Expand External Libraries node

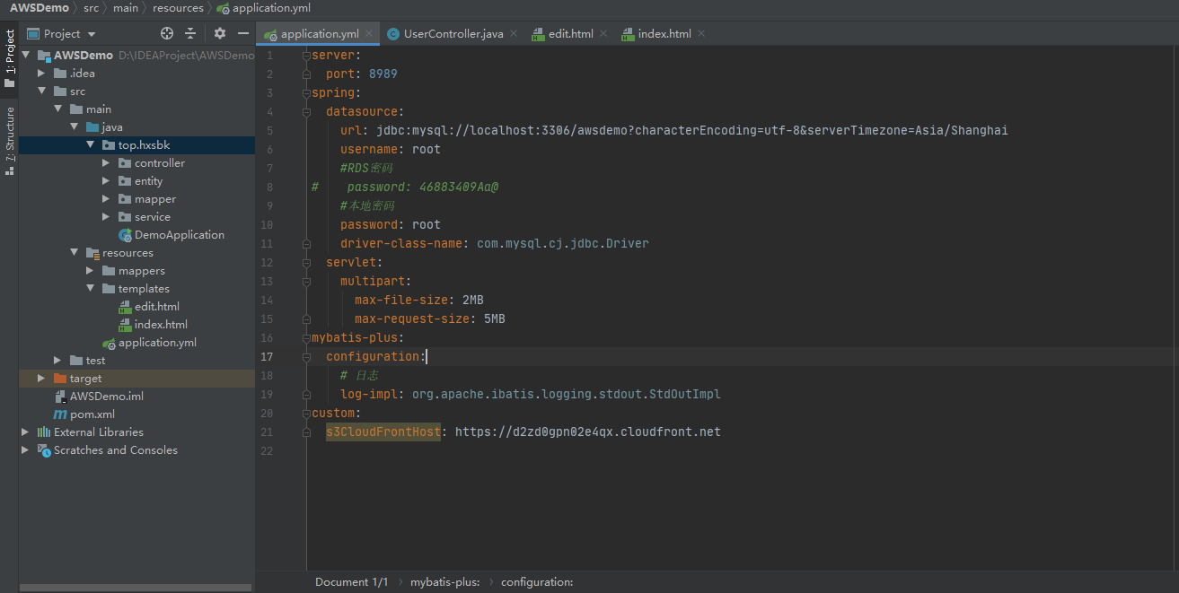(26, 432)
